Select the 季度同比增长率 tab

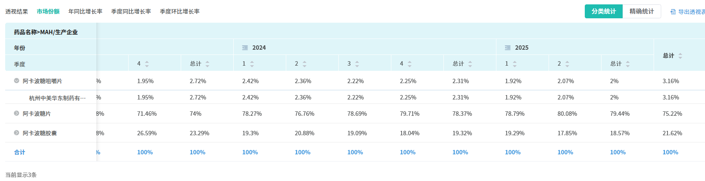(x=131, y=12)
